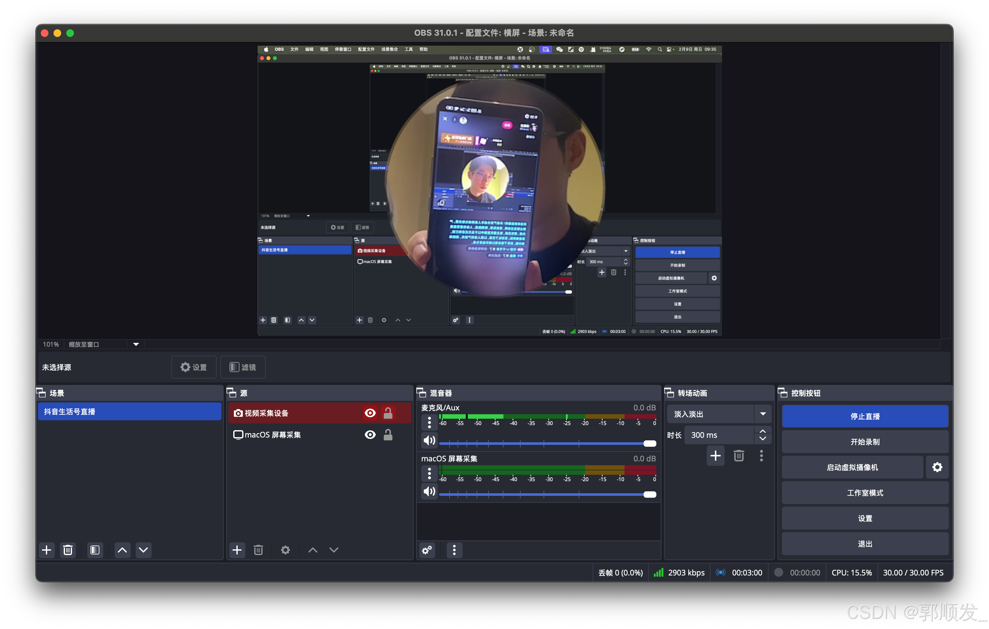Screen dimensions: 989x629
Task: Expand the 淡入淡出 transition dropdown
Action: pyautogui.click(x=763, y=414)
